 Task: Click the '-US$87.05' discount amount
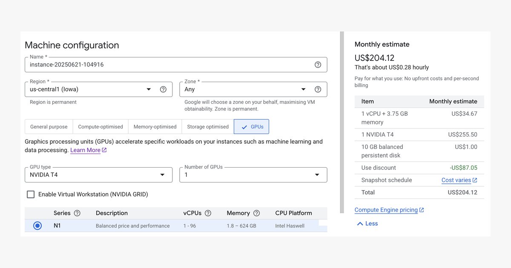tap(464, 168)
